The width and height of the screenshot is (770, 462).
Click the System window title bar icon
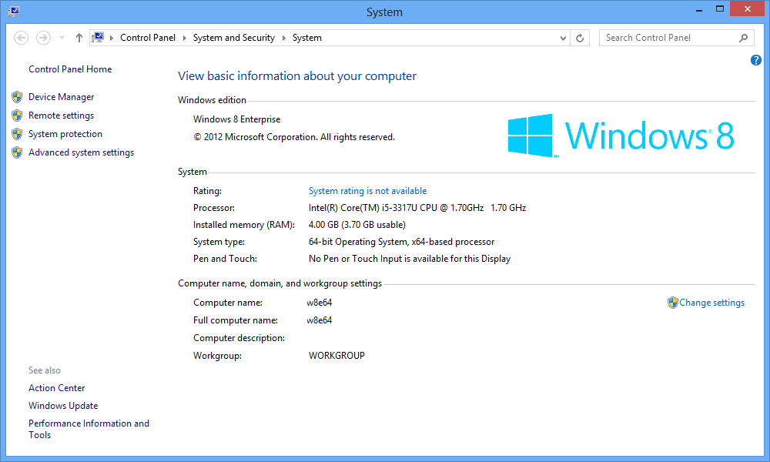coord(14,12)
